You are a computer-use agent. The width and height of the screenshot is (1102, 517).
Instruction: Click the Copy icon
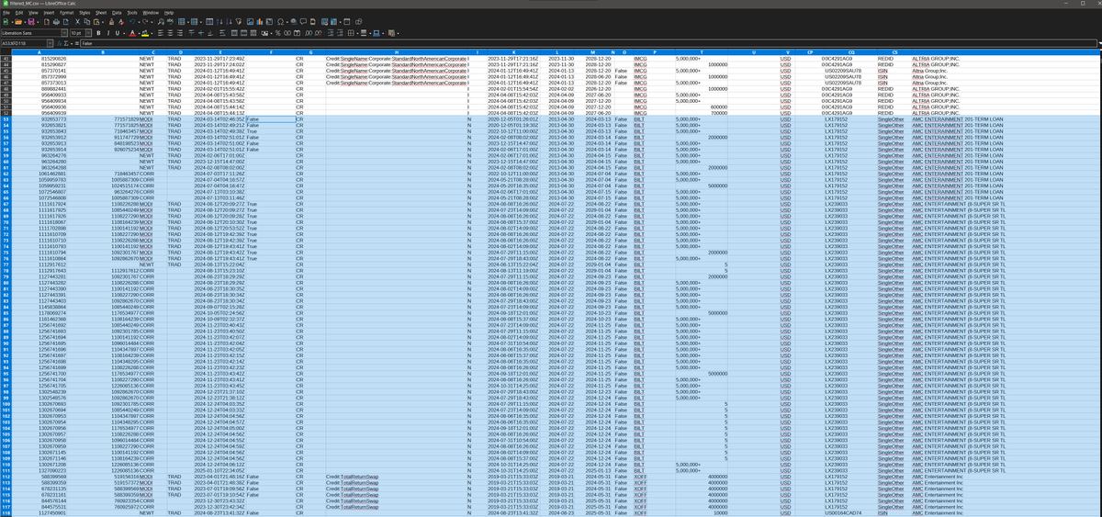click(x=87, y=22)
